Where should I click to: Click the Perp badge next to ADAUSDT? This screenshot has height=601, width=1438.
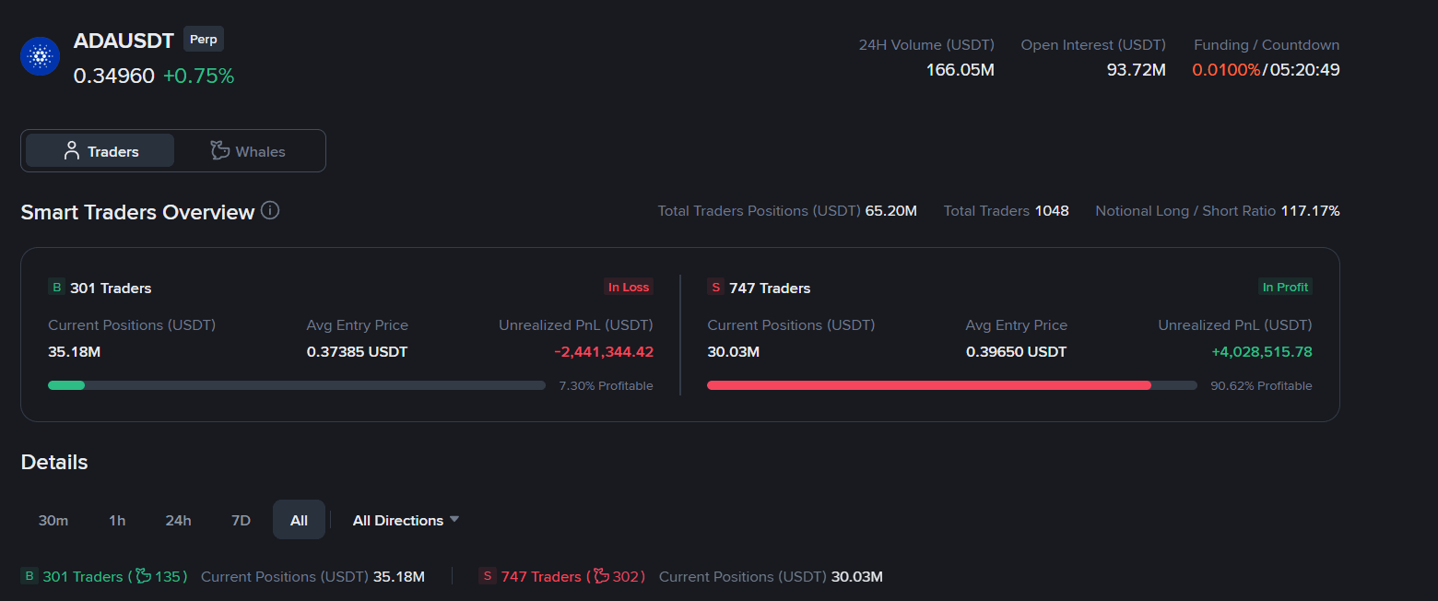tap(204, 40)
